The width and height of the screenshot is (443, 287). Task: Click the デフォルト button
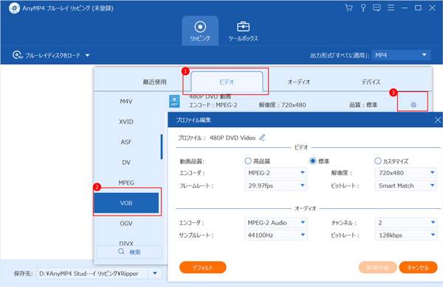pyautogui.click(x=203, y=267)
